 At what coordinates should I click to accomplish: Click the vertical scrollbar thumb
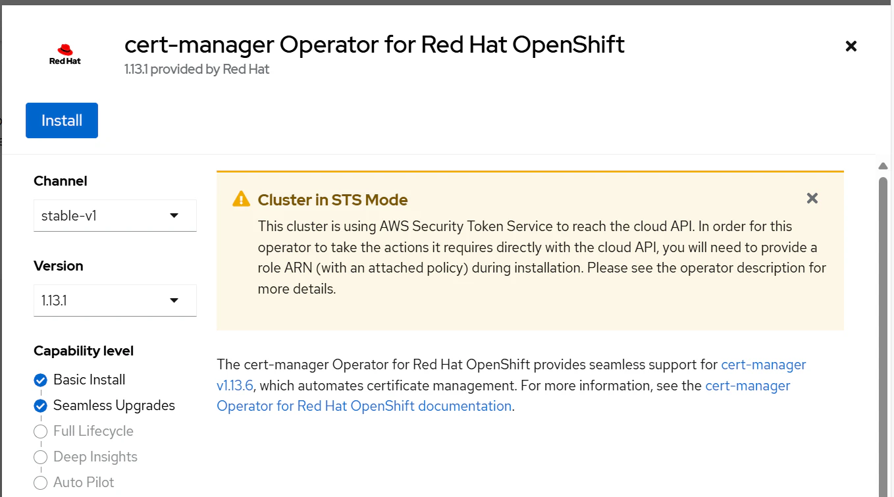(x=883, y=336)
